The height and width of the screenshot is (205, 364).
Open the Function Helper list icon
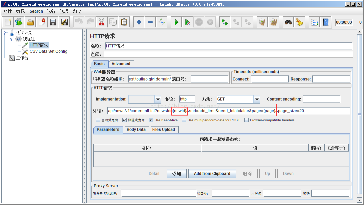[x=314, y=22]
